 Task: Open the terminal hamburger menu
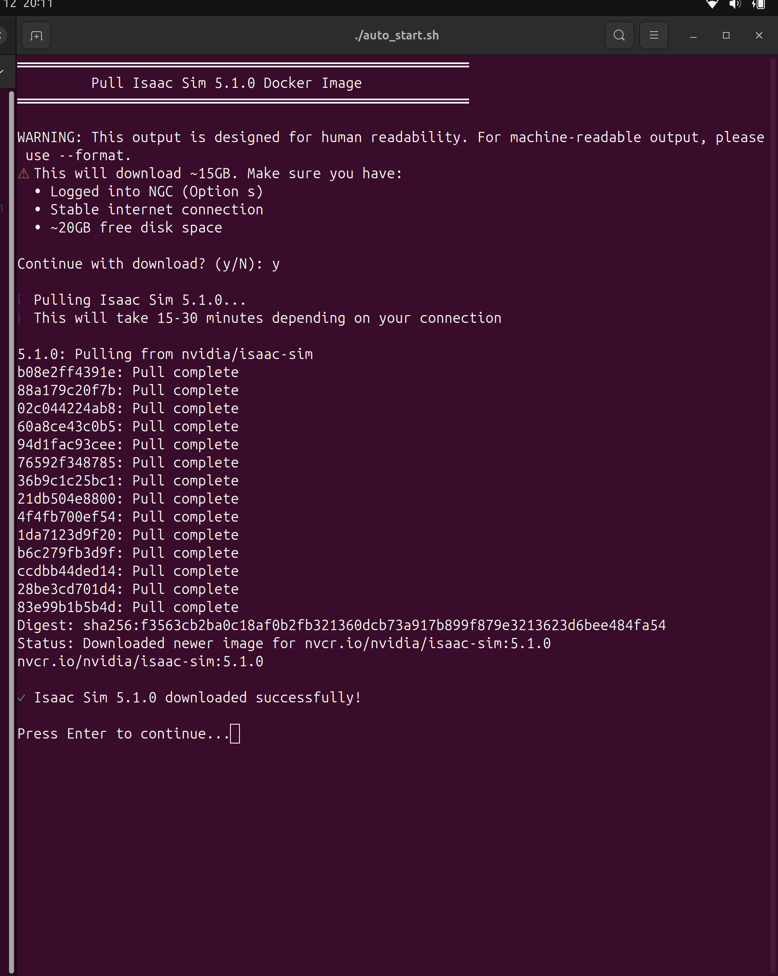(654, 35)
